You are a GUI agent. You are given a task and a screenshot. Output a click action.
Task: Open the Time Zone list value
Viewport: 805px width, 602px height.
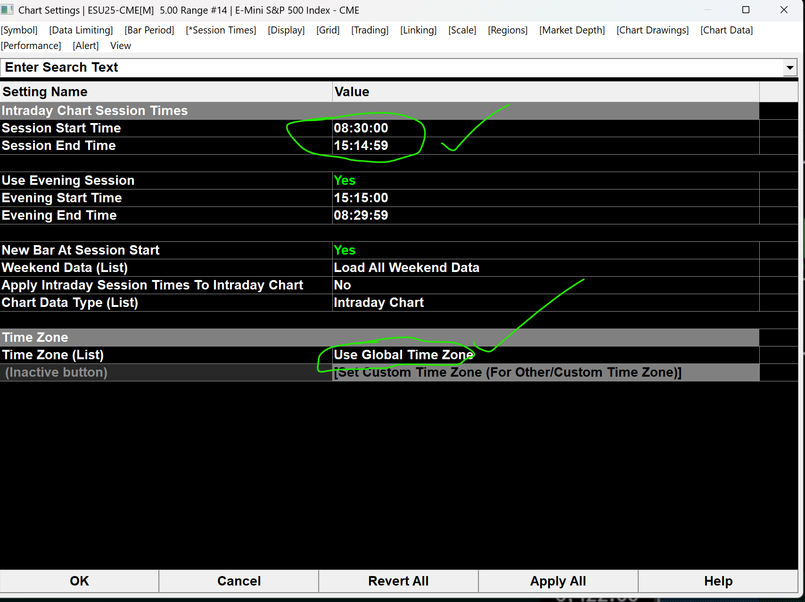[546, 355]
